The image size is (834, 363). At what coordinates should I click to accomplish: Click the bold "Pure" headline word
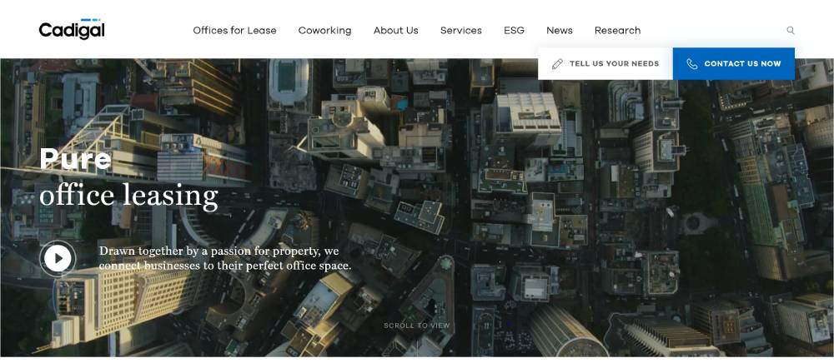pos(75,158)
